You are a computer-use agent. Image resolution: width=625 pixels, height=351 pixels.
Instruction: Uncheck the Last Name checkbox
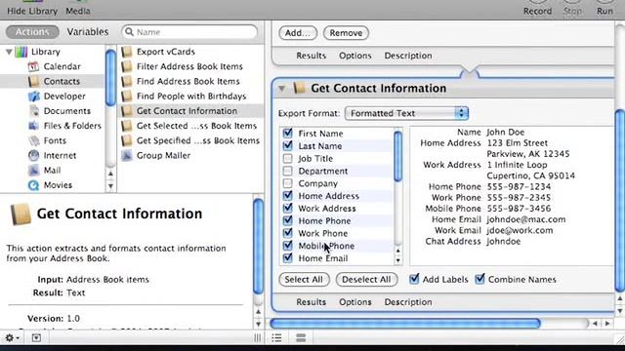[287, 145]
